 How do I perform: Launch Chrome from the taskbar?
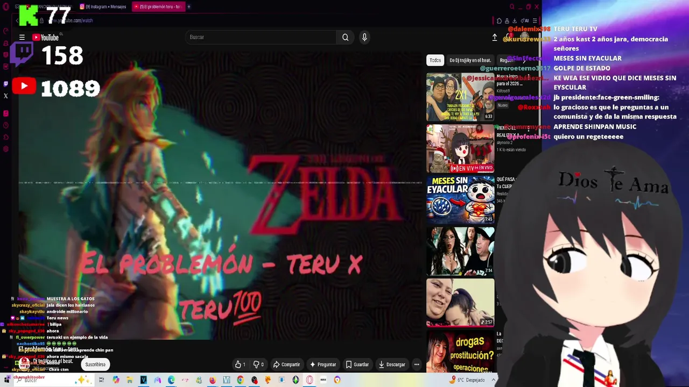pos(240,380)
